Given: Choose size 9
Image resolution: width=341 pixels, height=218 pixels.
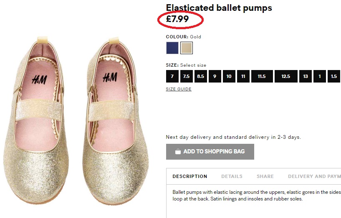Looking at the screenshot, I should click(x=215, y=76).
